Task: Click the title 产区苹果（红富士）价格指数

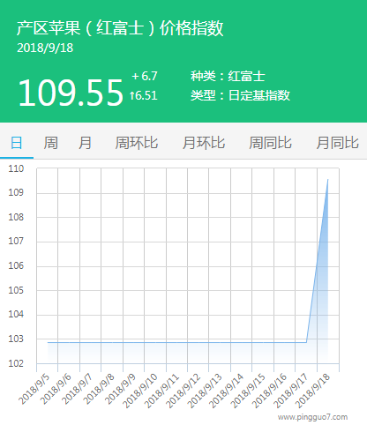Action: pos(120,28)
